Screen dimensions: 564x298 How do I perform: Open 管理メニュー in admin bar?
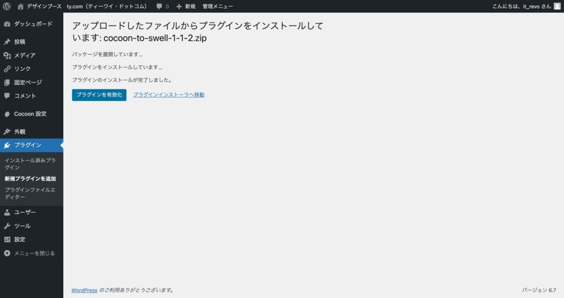218,6
